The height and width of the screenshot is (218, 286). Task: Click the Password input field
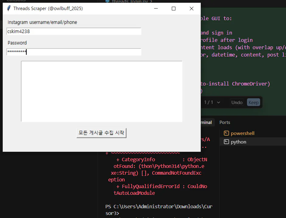[x=74, y=52]
